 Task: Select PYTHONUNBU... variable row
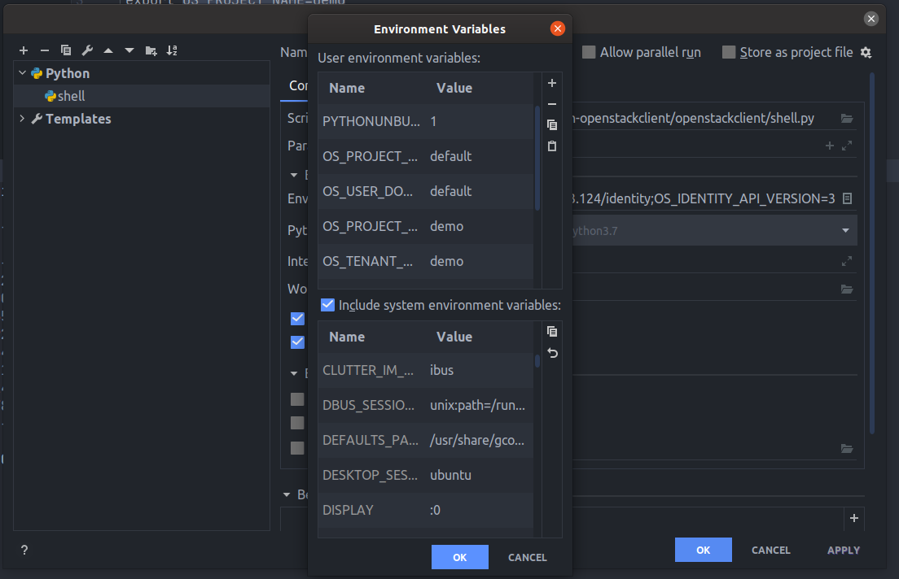tap(426, 121)
